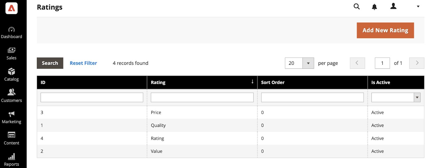Open the Catalog menu
This screenshot has width=428, height=168.
pyautogui.click(x=12, y=75)
